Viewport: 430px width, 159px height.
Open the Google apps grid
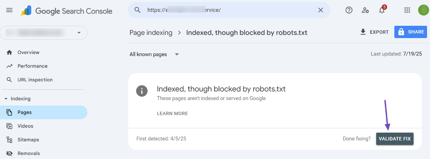[x=407, y=10]
